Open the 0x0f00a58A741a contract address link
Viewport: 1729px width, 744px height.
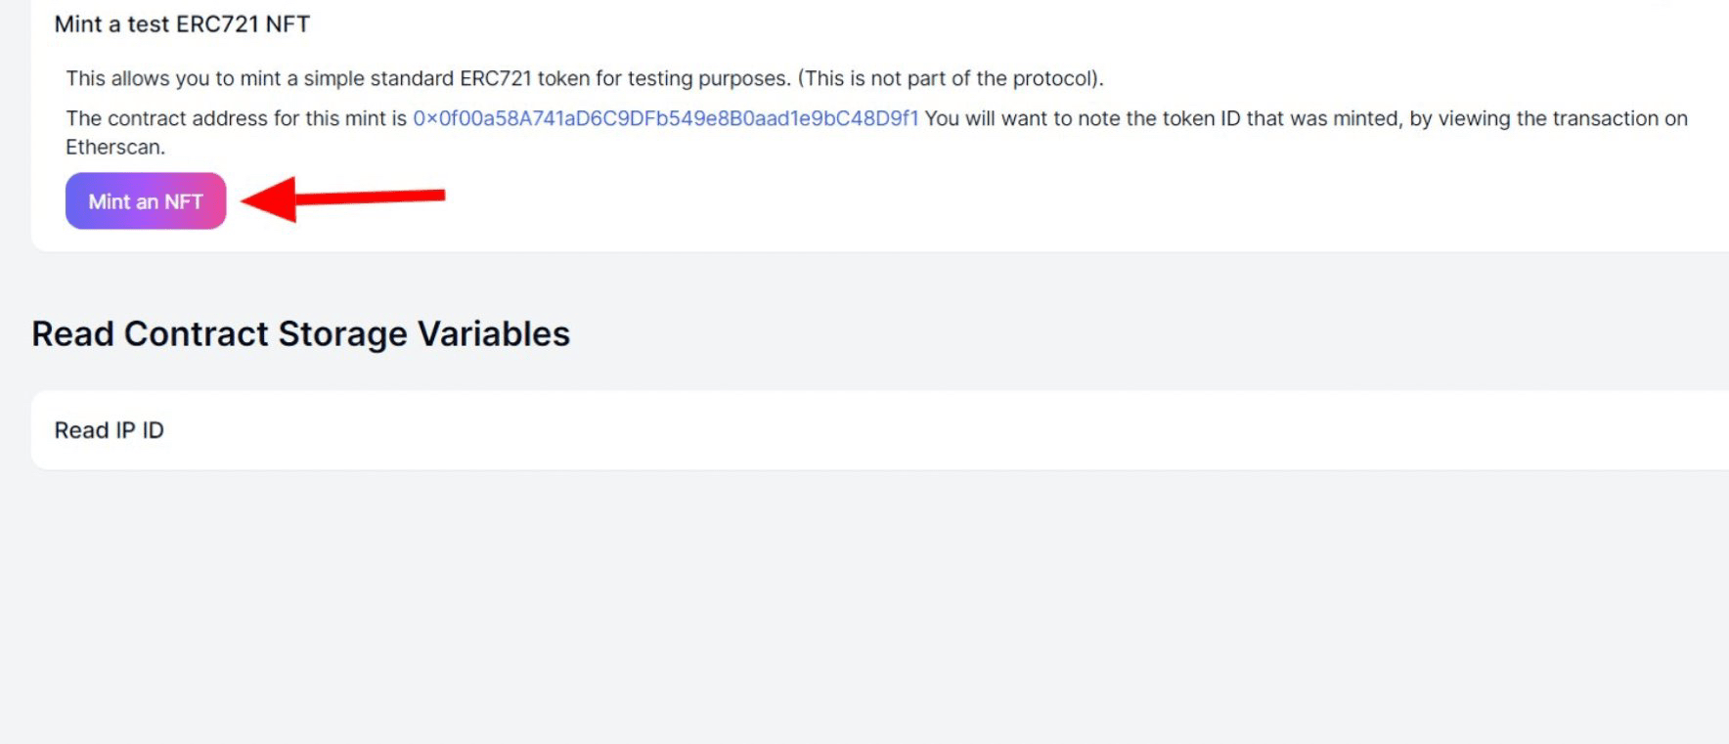[665, 118]
